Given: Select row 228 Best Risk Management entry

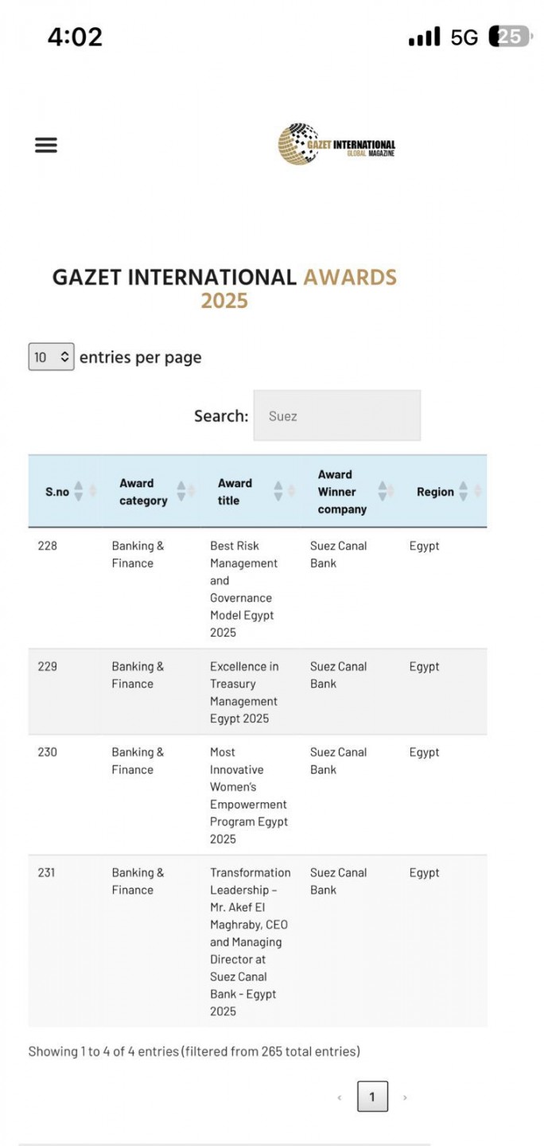Looking at the screenshot, I should coord(243,589).
